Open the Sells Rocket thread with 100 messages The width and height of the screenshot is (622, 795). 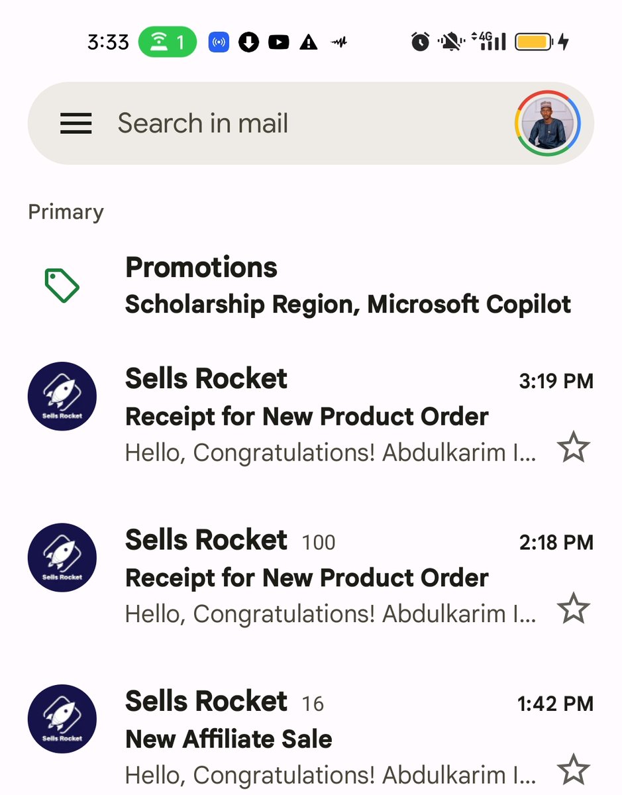311,577
